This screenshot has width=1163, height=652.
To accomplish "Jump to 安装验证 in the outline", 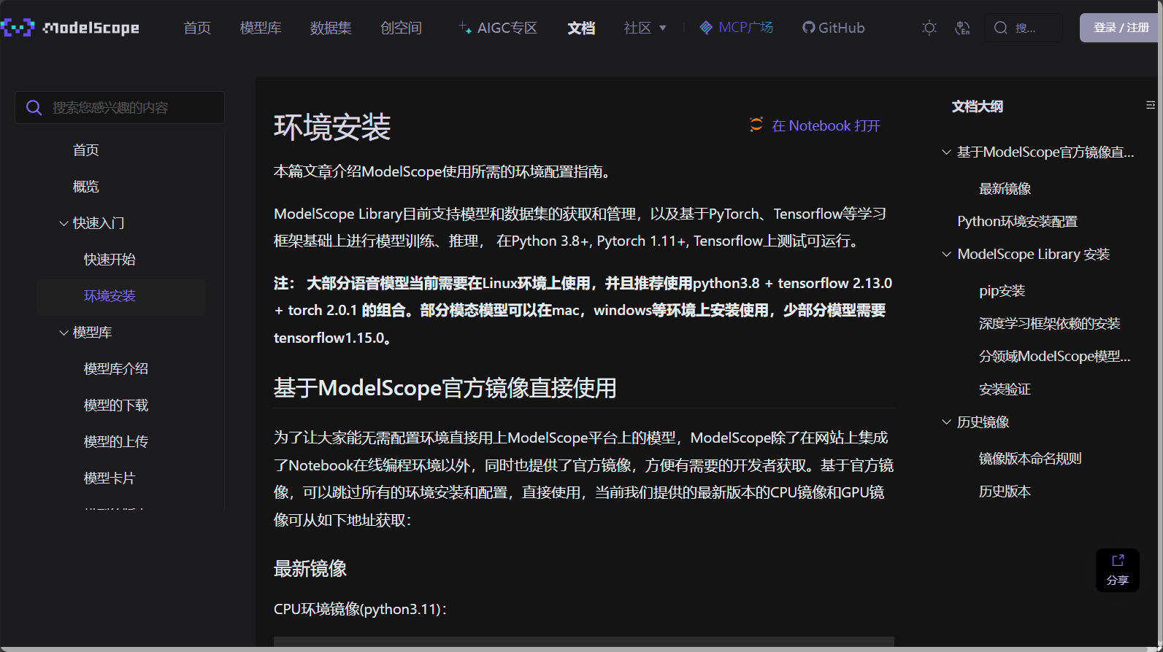I will coord(1005,389).
